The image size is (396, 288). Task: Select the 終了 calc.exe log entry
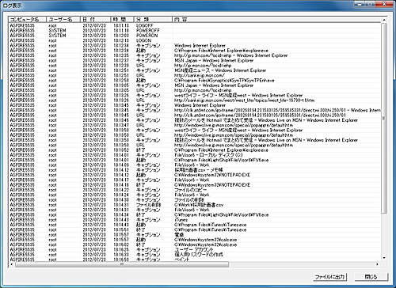pos(195,245)
